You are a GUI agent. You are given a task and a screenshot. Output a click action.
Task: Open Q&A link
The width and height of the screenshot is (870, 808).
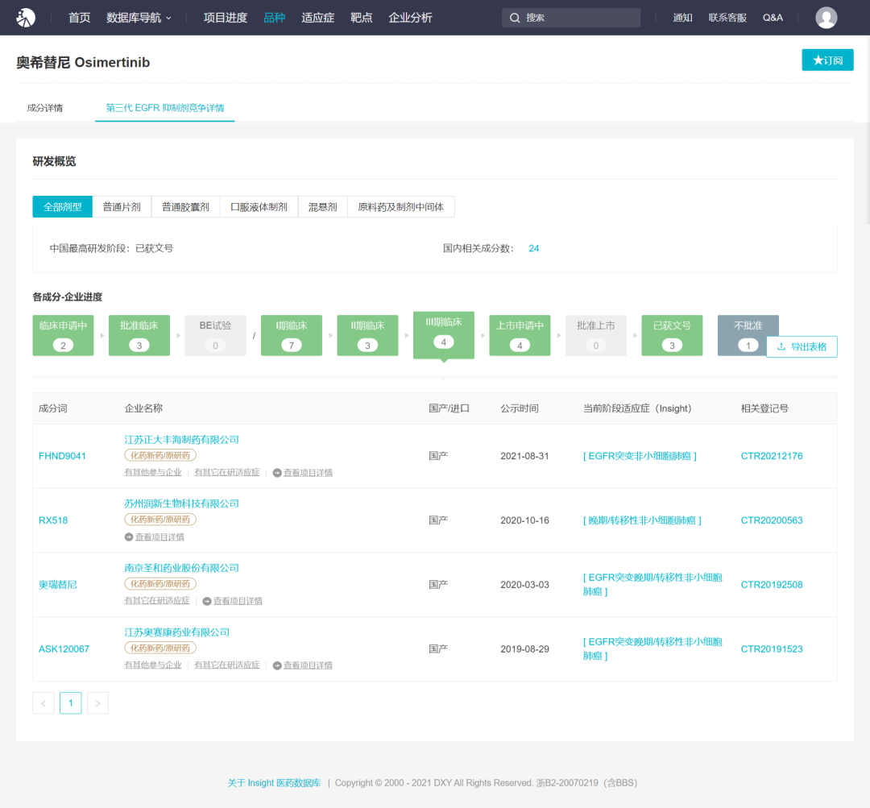[773, 18]
